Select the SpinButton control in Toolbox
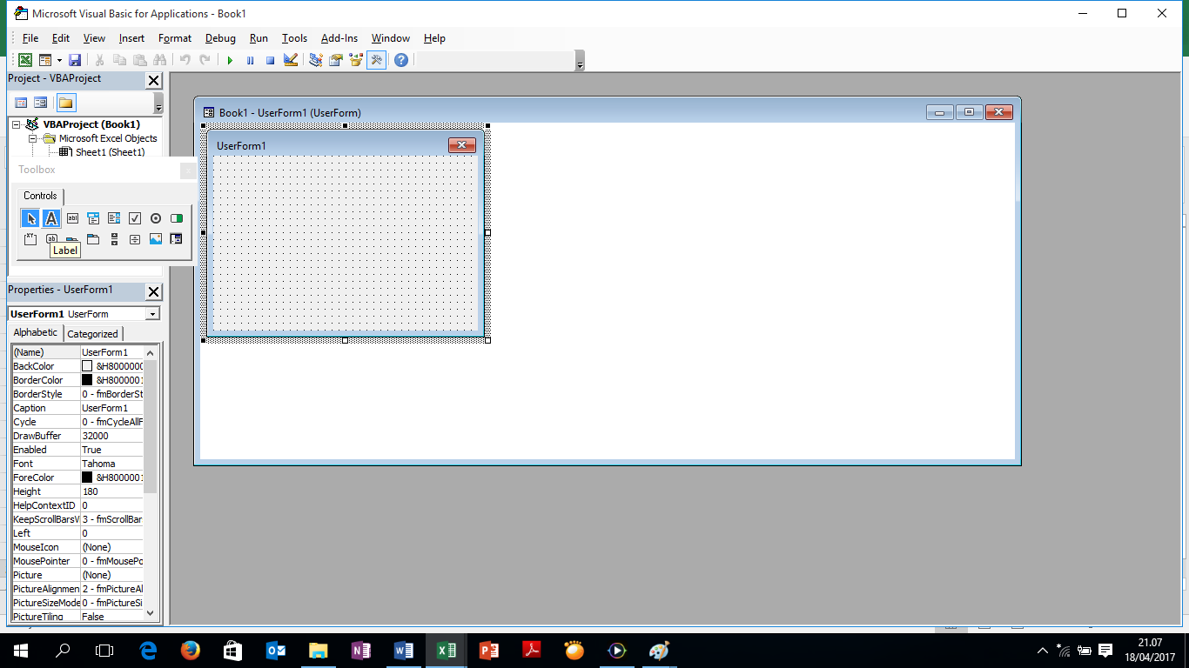 point(135,239)
